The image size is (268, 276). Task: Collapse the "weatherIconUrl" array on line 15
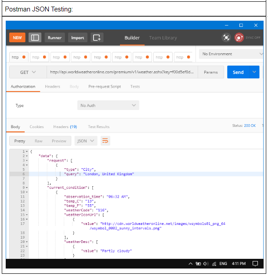pyautogui.click(x=27, y=215)
